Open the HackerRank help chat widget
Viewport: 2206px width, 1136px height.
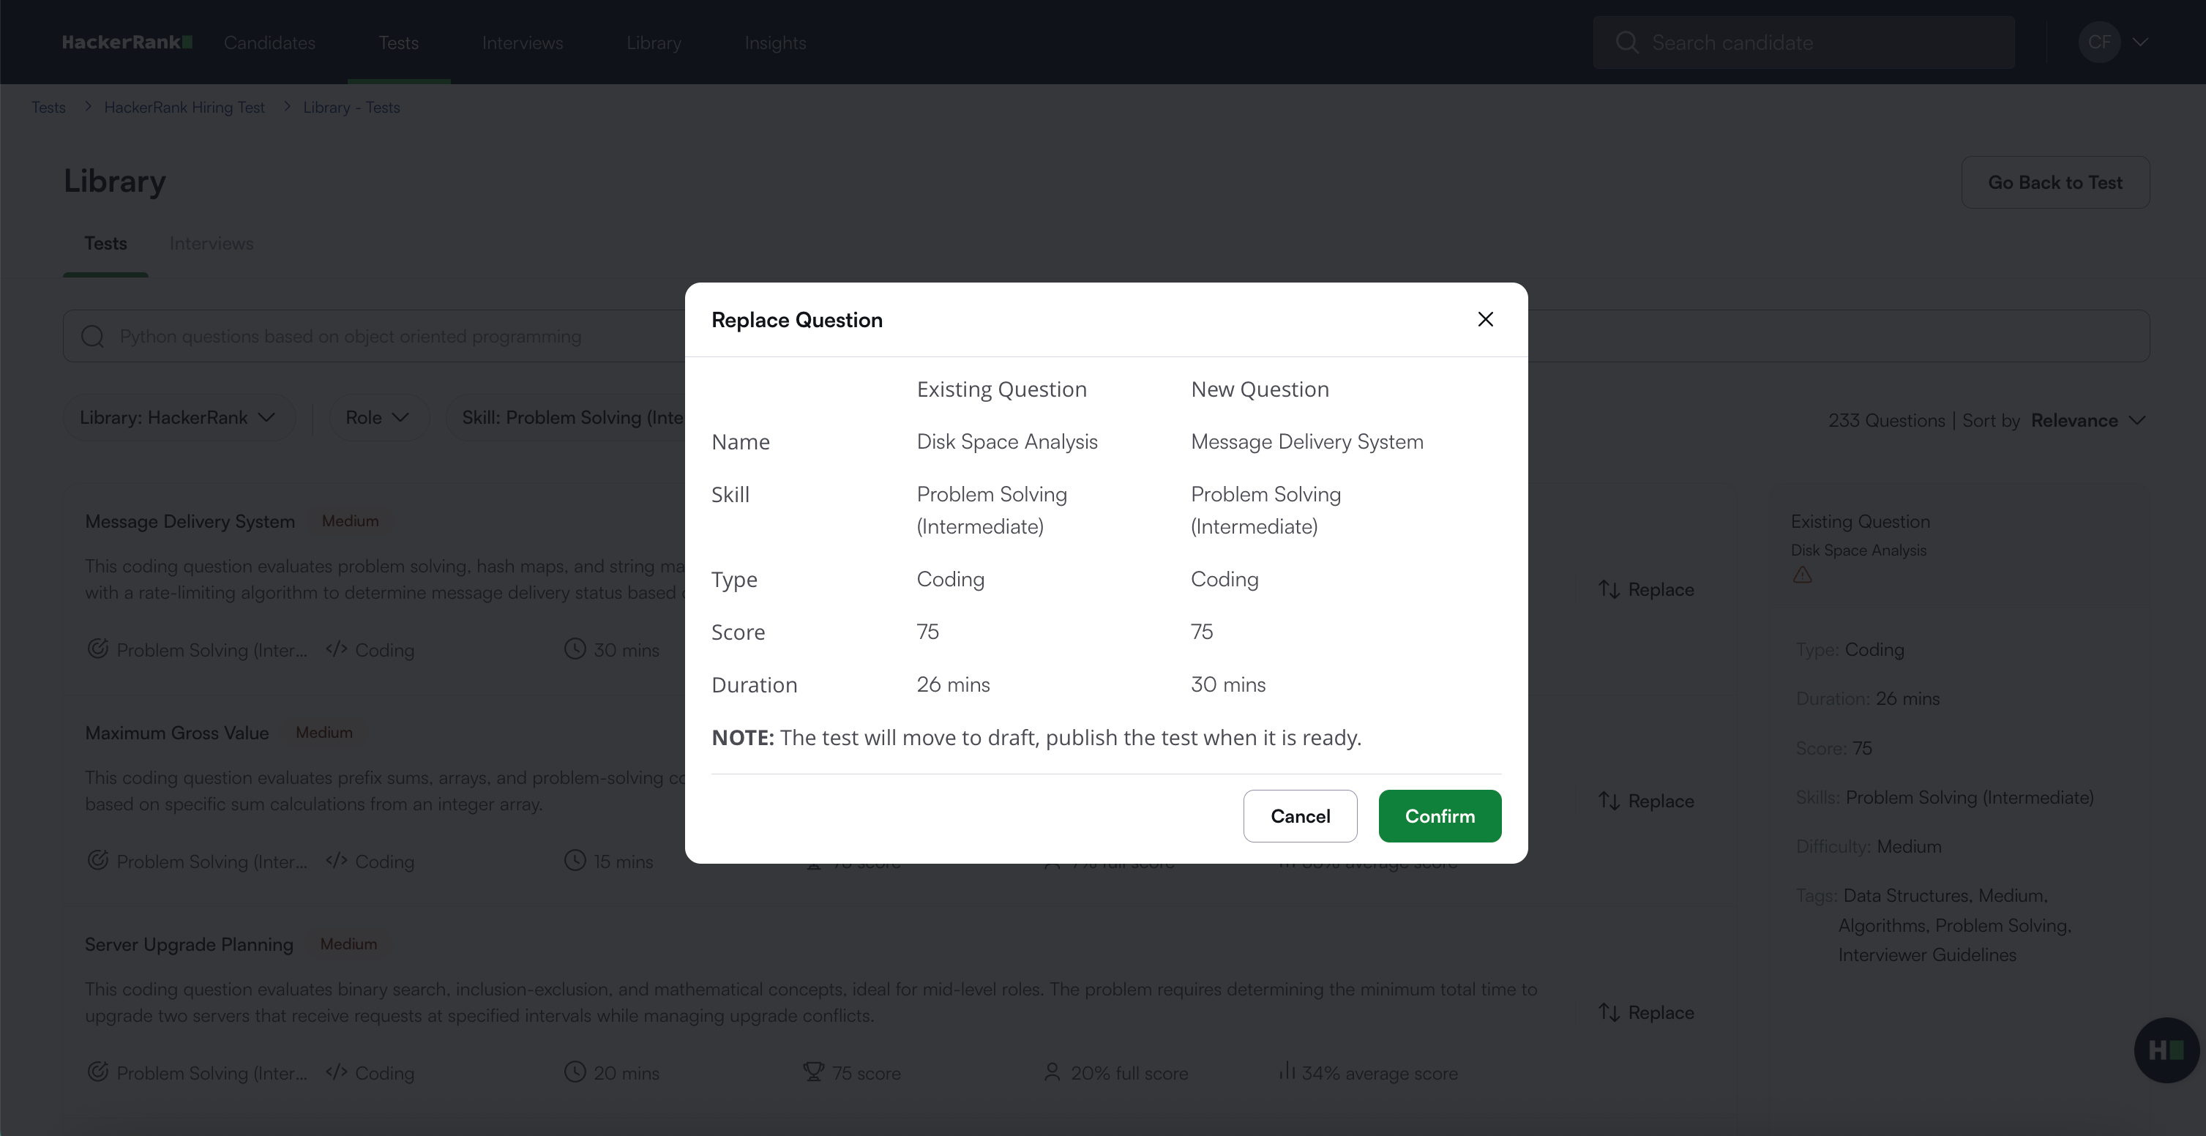2165,1050
